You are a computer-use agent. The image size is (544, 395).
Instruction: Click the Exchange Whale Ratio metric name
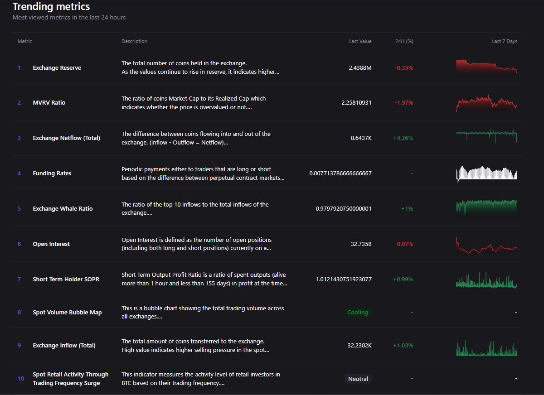63,209
